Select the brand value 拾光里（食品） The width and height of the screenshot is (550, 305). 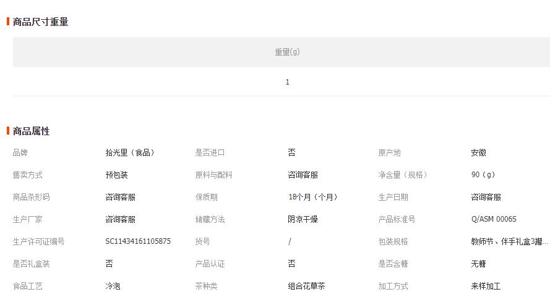pyautogui.click(x=129, y=152)
